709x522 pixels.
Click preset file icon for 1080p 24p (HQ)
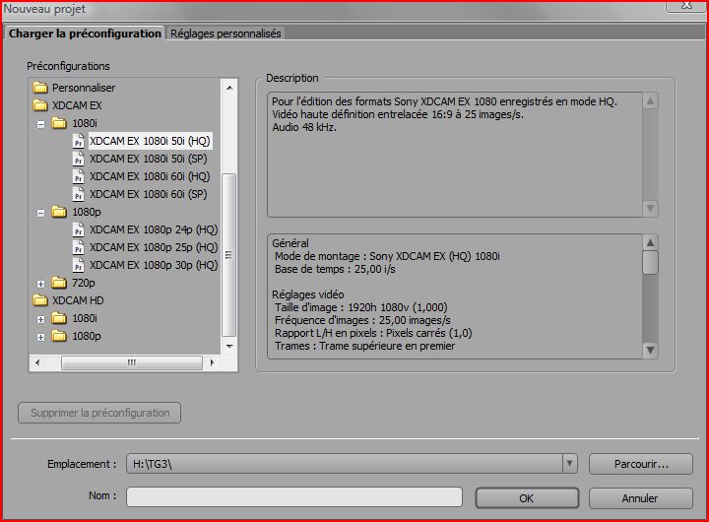point(78,229)
